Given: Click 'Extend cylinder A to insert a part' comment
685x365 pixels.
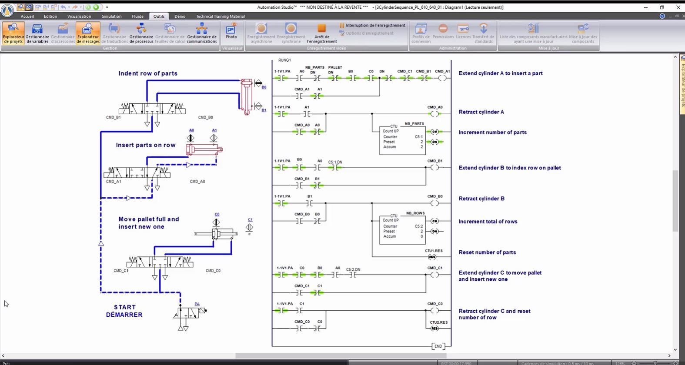Looking at the screenshot, I should 500,73.
